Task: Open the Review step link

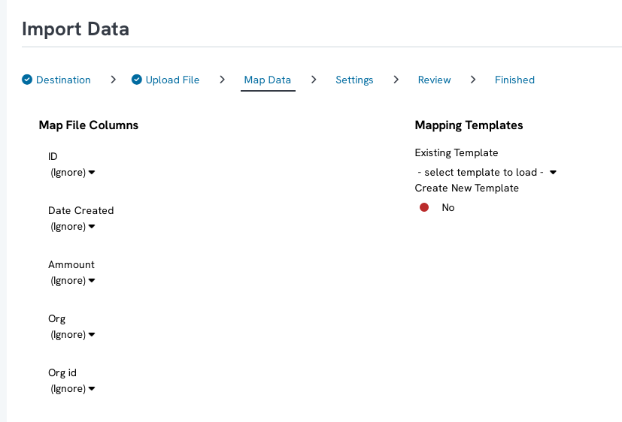Action: pos(435,80)
